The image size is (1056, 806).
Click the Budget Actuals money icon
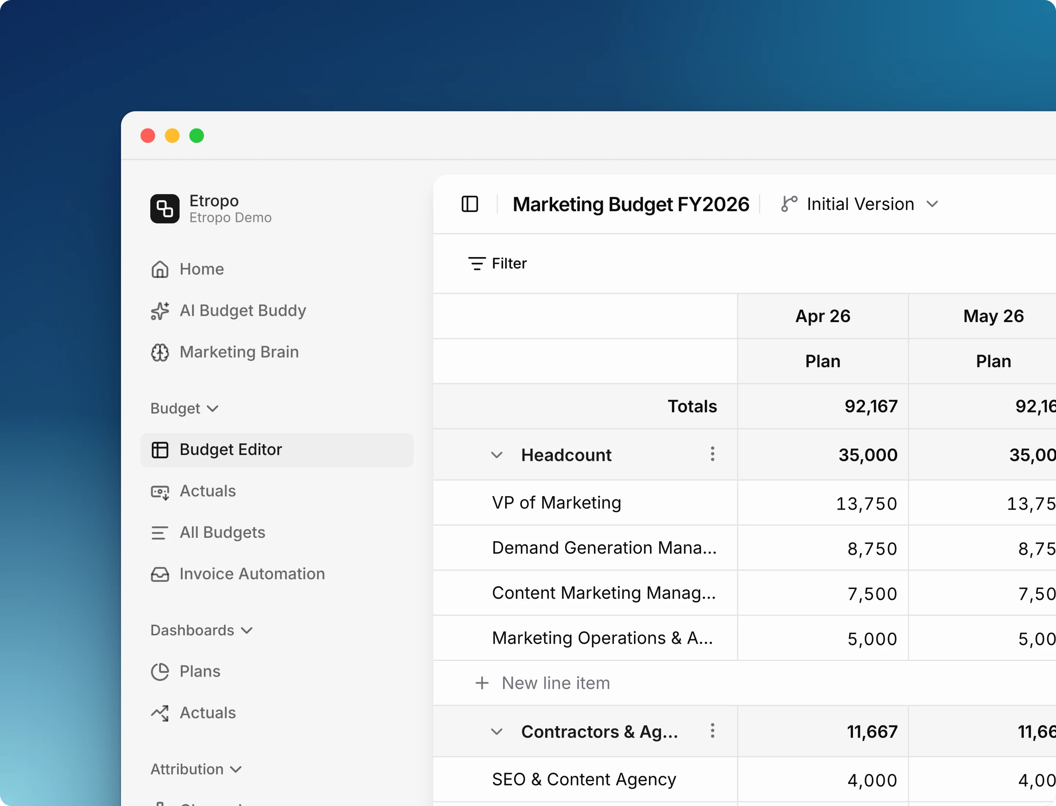[x=160, y=492]
